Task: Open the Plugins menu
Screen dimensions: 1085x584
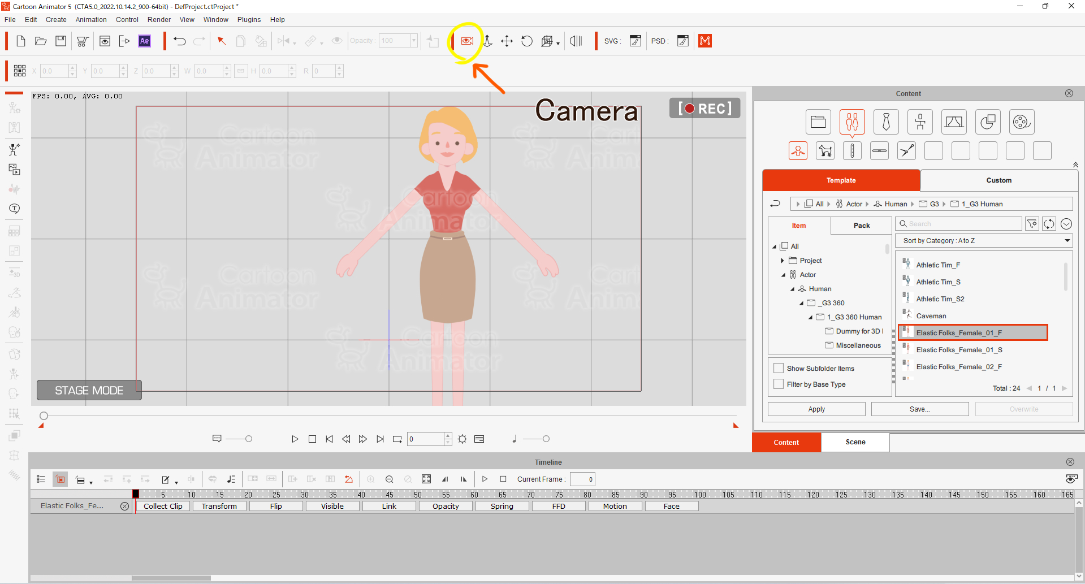Action: point(249,19)
